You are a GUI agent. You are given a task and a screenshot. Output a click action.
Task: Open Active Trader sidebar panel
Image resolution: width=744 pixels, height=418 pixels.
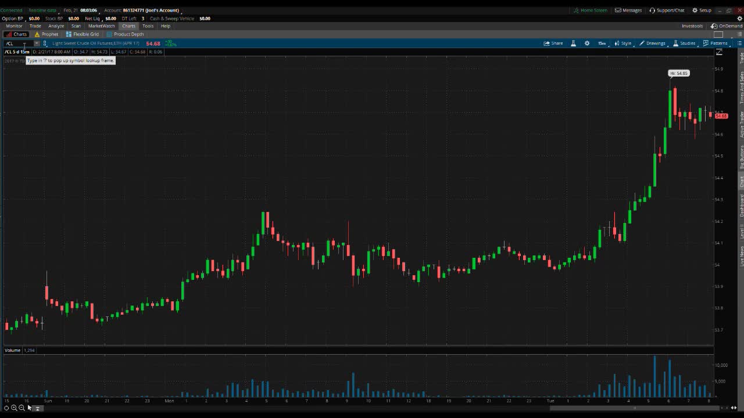pyautogui.click(x=741, y=124)
